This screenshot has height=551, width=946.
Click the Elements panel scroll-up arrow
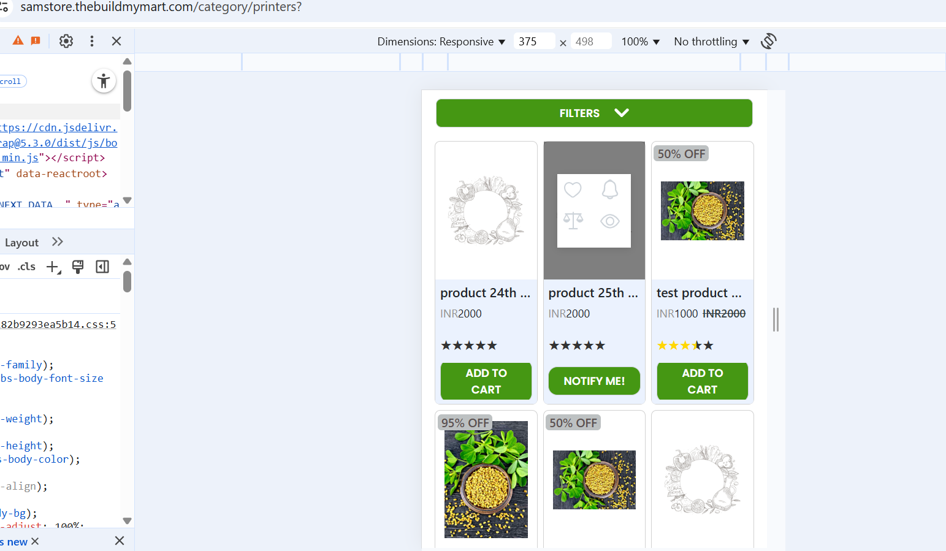coord(127,61)
